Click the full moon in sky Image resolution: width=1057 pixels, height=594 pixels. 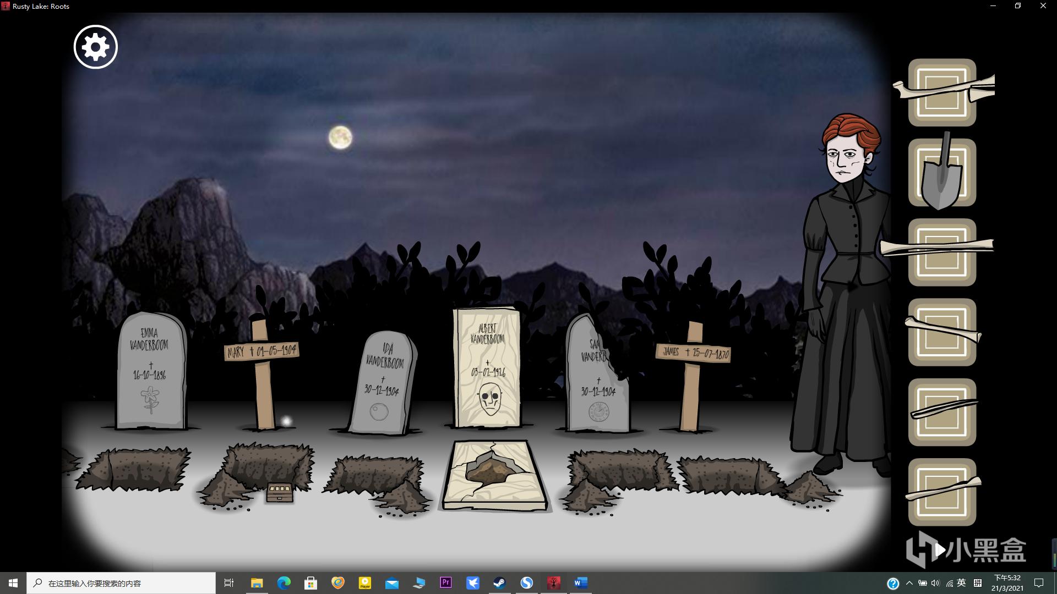(x=340, y=137)
